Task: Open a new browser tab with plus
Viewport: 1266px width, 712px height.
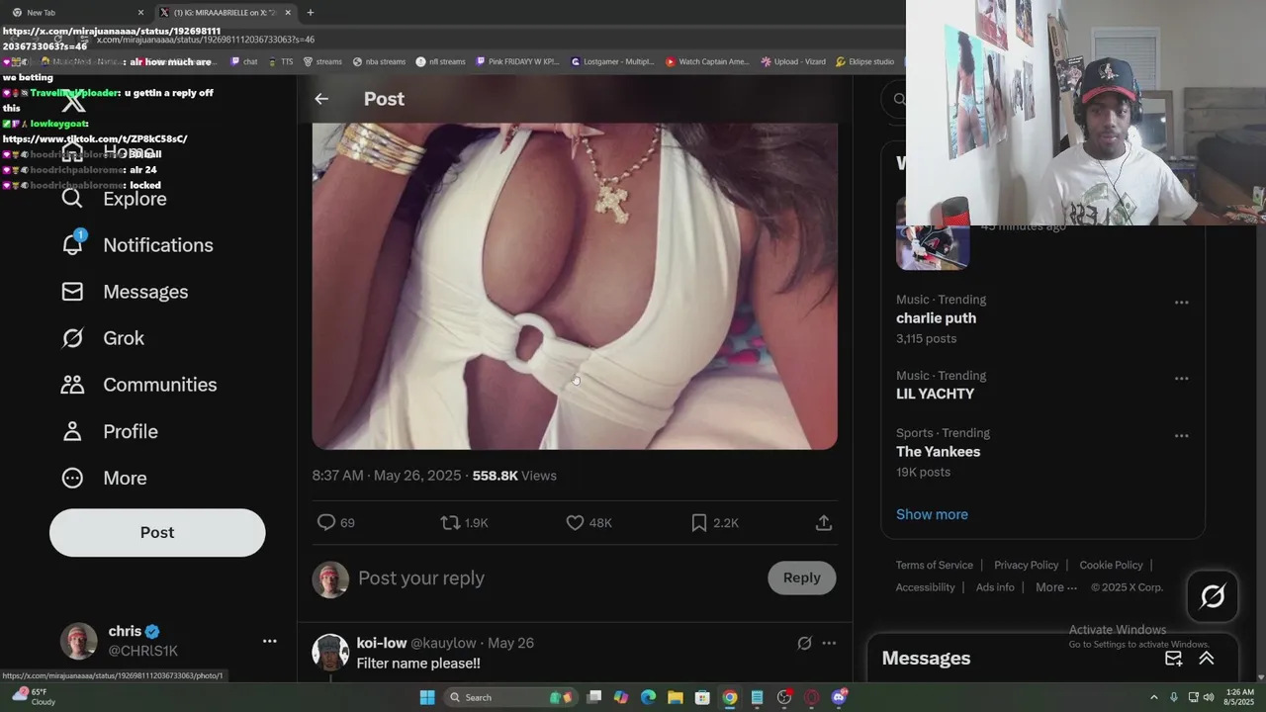Action: [x=310, y=12]
